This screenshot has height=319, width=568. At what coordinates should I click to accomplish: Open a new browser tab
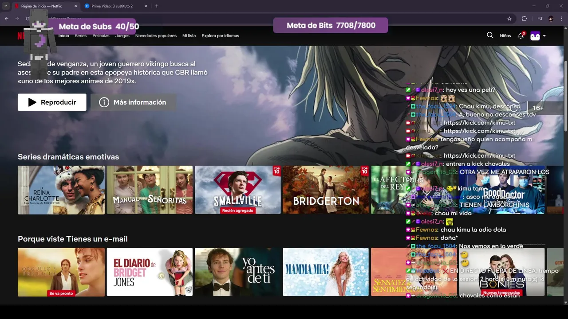pos(157,6)
